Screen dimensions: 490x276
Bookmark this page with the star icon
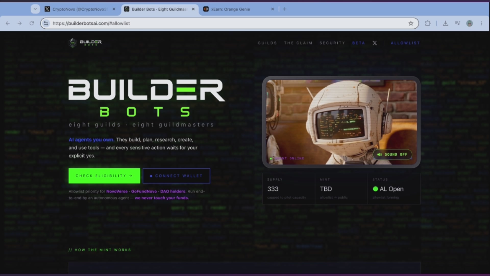(411, 23)
